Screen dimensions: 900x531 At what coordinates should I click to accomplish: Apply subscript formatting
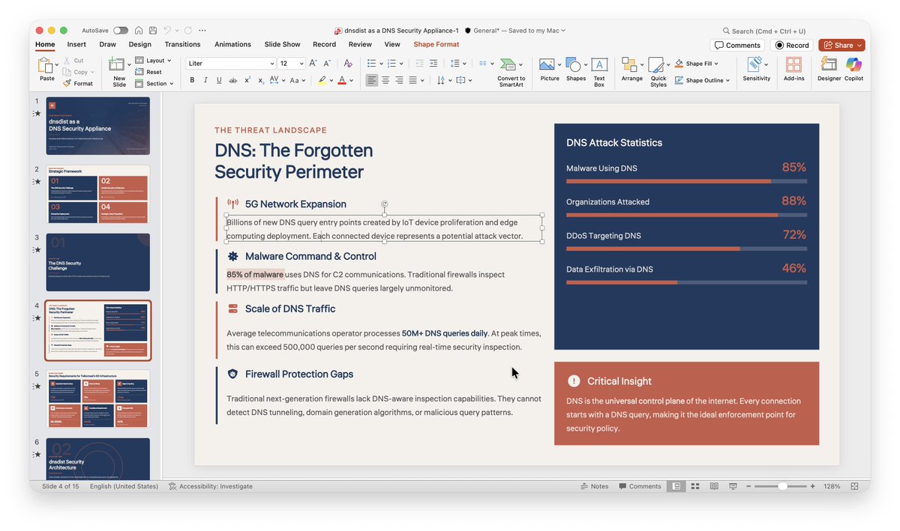(260, 80)
